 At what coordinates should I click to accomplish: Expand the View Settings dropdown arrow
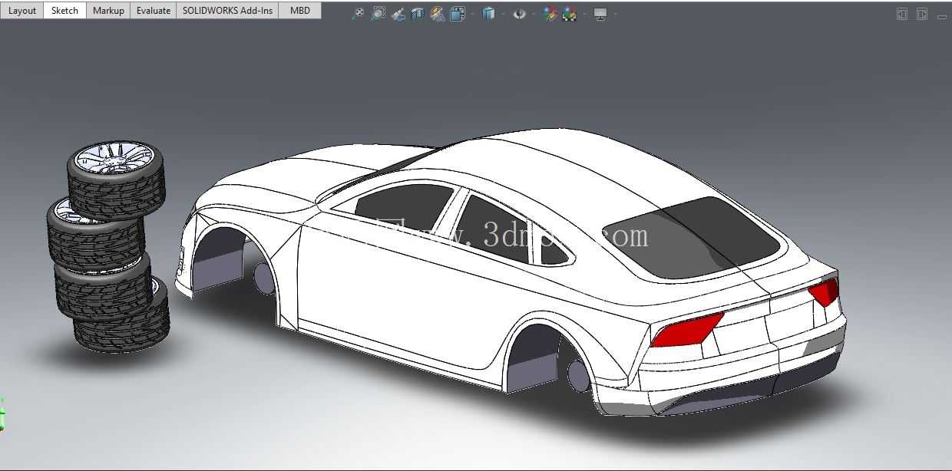click(616, 13)
